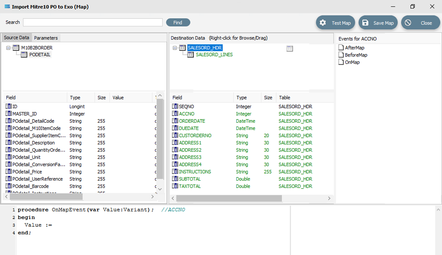The width and height of the screenshot is (442, 255).
Task: Click the field icon beside POdetail_Description
Action: [x=8, y=143]
